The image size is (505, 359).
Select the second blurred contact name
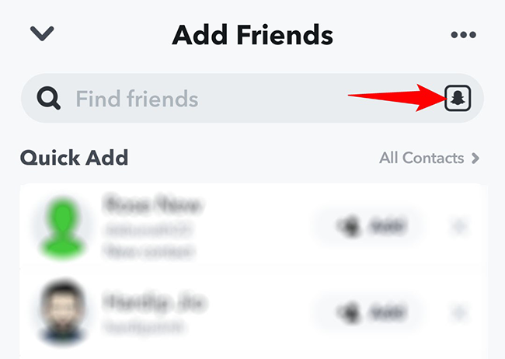[x=155, y=302]
